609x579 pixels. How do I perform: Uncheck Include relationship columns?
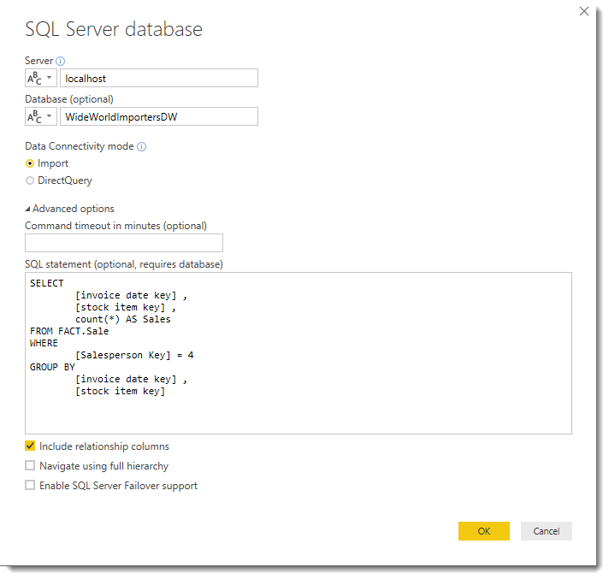pos(30,446)
